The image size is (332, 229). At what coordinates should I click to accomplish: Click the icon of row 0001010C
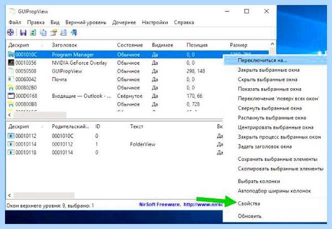click(11, 54)
